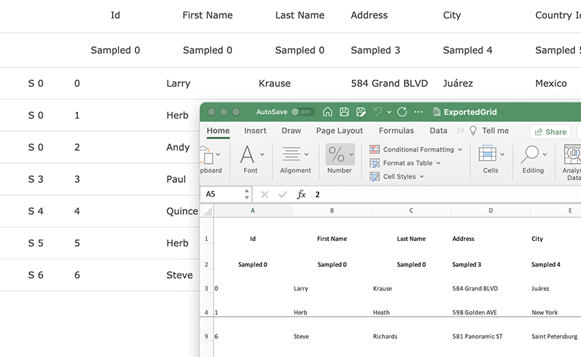Click the Share button

pyautogui.click(x=550, y=132)
